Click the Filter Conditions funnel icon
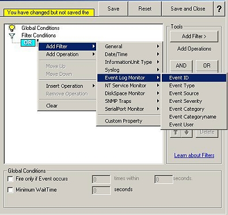The width and height of the screenshot is (228, 215). click(x=12, y=36)
